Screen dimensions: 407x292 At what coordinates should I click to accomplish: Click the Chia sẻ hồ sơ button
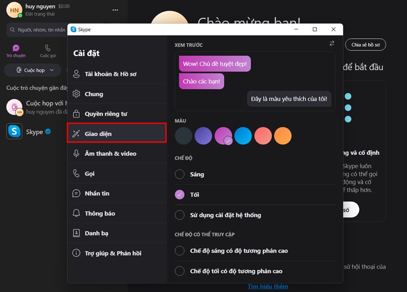click(365, 45)
